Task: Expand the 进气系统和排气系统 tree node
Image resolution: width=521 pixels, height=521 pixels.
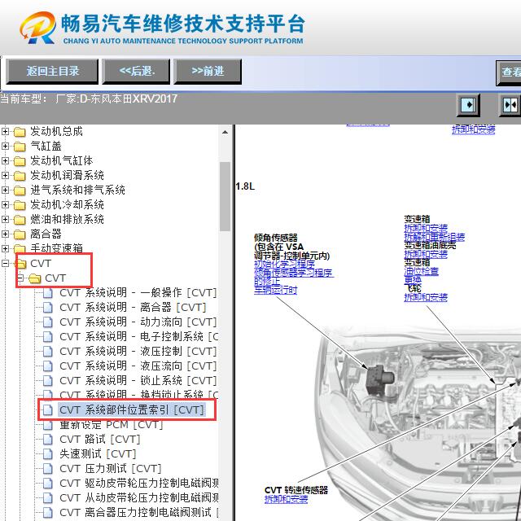Action: pos(5,190)
